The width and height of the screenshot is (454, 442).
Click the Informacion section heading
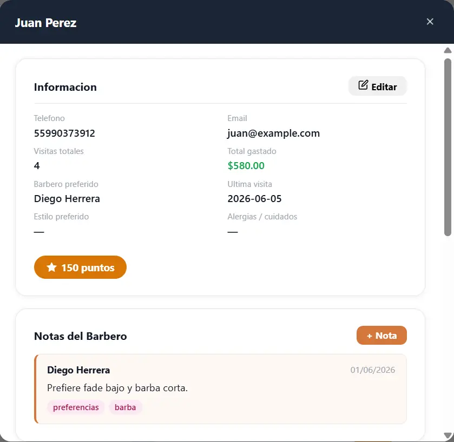click(65, 87)
